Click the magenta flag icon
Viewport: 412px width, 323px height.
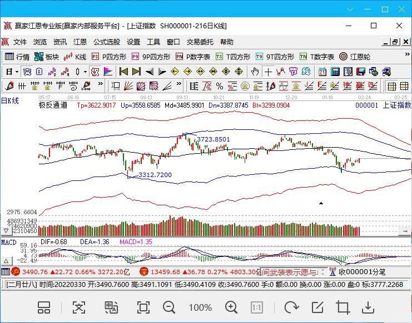click(x=108, y=72)
